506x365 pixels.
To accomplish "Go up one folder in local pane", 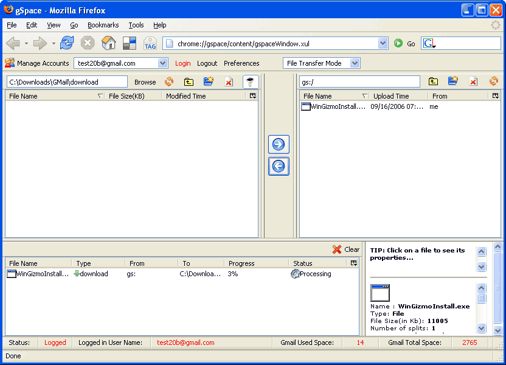I will (x=189, y=82).
